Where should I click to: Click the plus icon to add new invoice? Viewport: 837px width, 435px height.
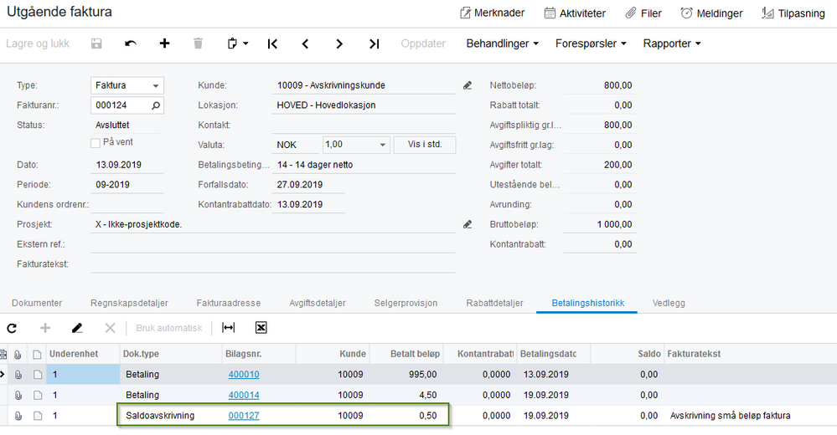click(x=164, y=43)
